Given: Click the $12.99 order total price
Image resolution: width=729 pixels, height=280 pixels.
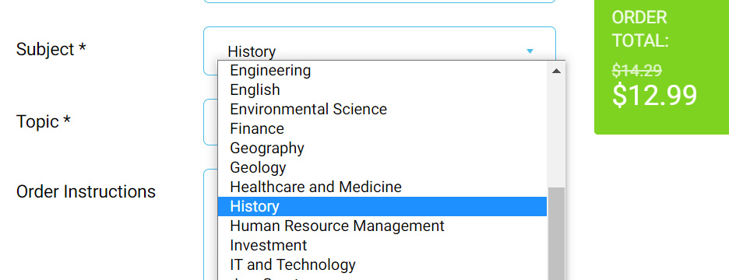Looking at the screenshot, I should [654, 95].
